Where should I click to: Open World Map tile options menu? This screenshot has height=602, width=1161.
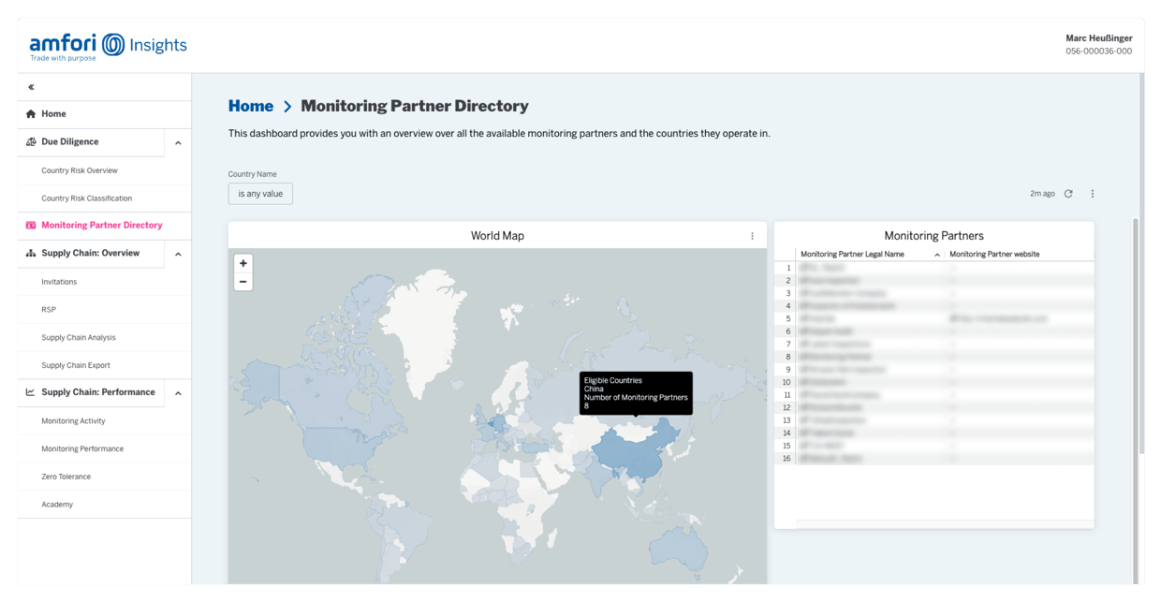tap(752, 236)
